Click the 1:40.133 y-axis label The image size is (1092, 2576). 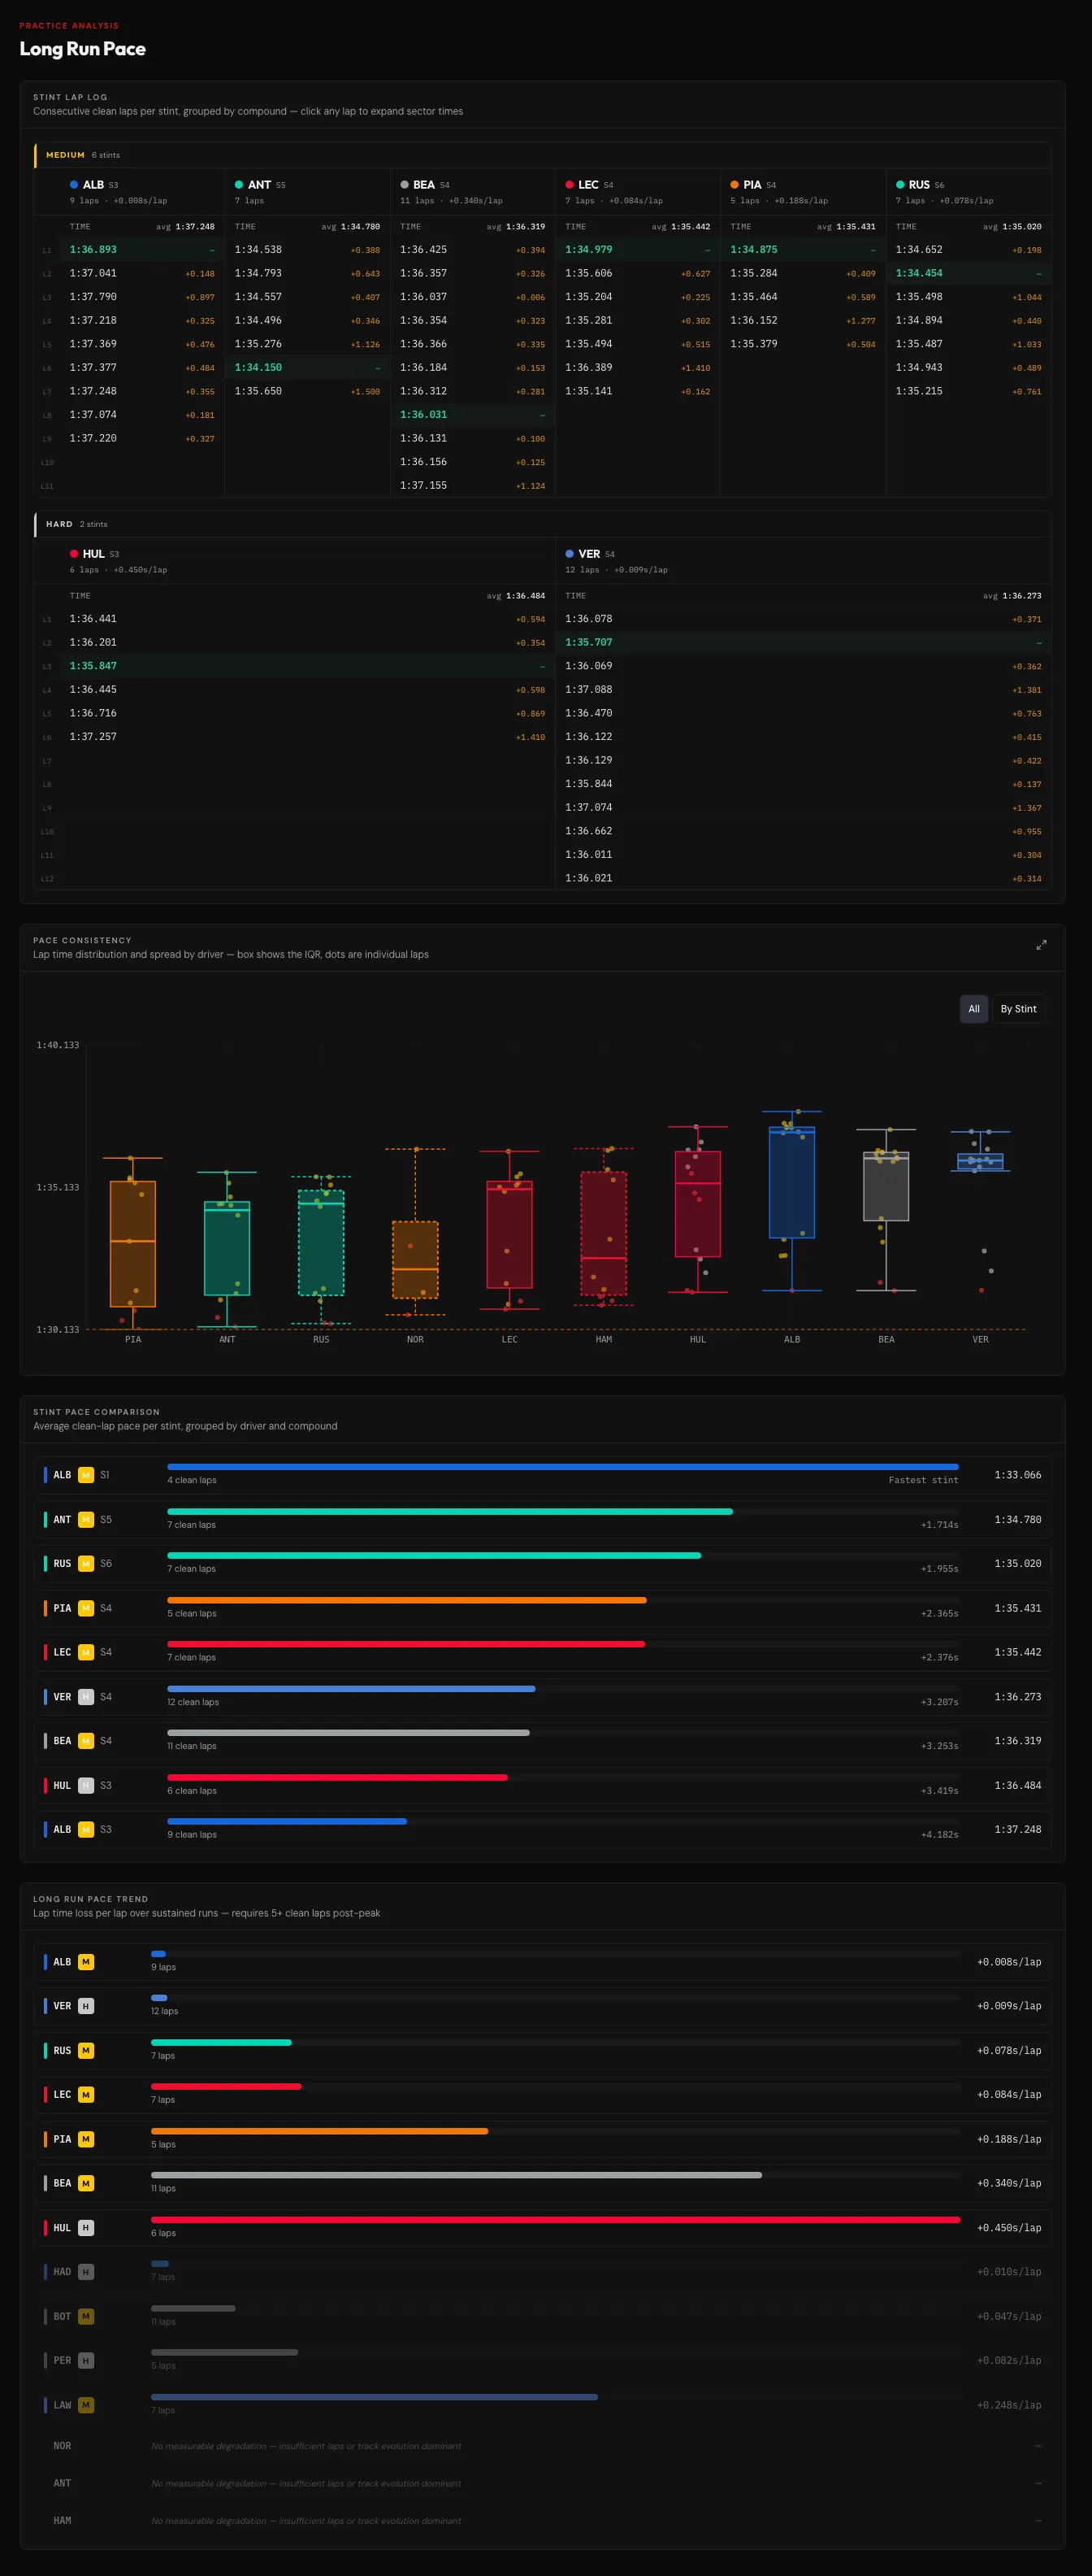(x=58, y=1045)
